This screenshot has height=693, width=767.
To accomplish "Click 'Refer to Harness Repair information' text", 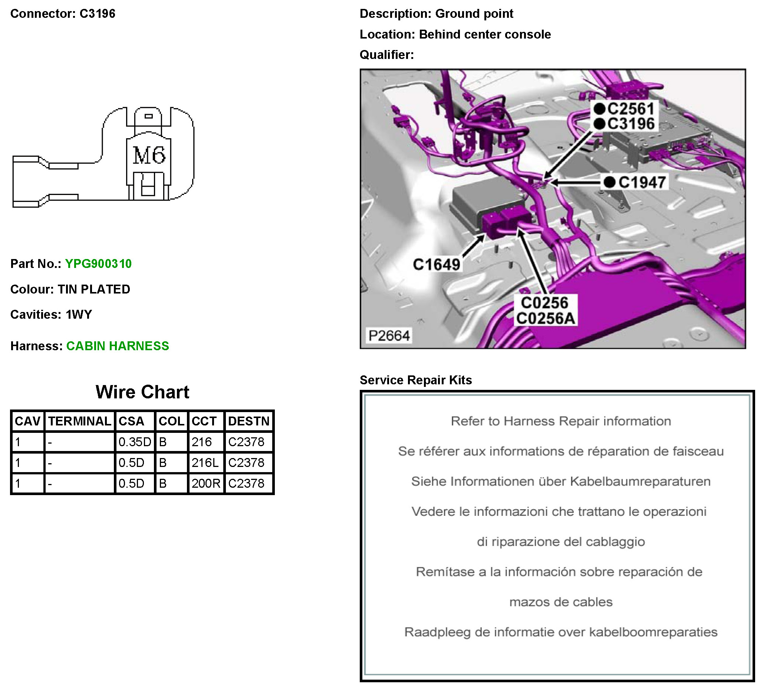I will (560, 421).
